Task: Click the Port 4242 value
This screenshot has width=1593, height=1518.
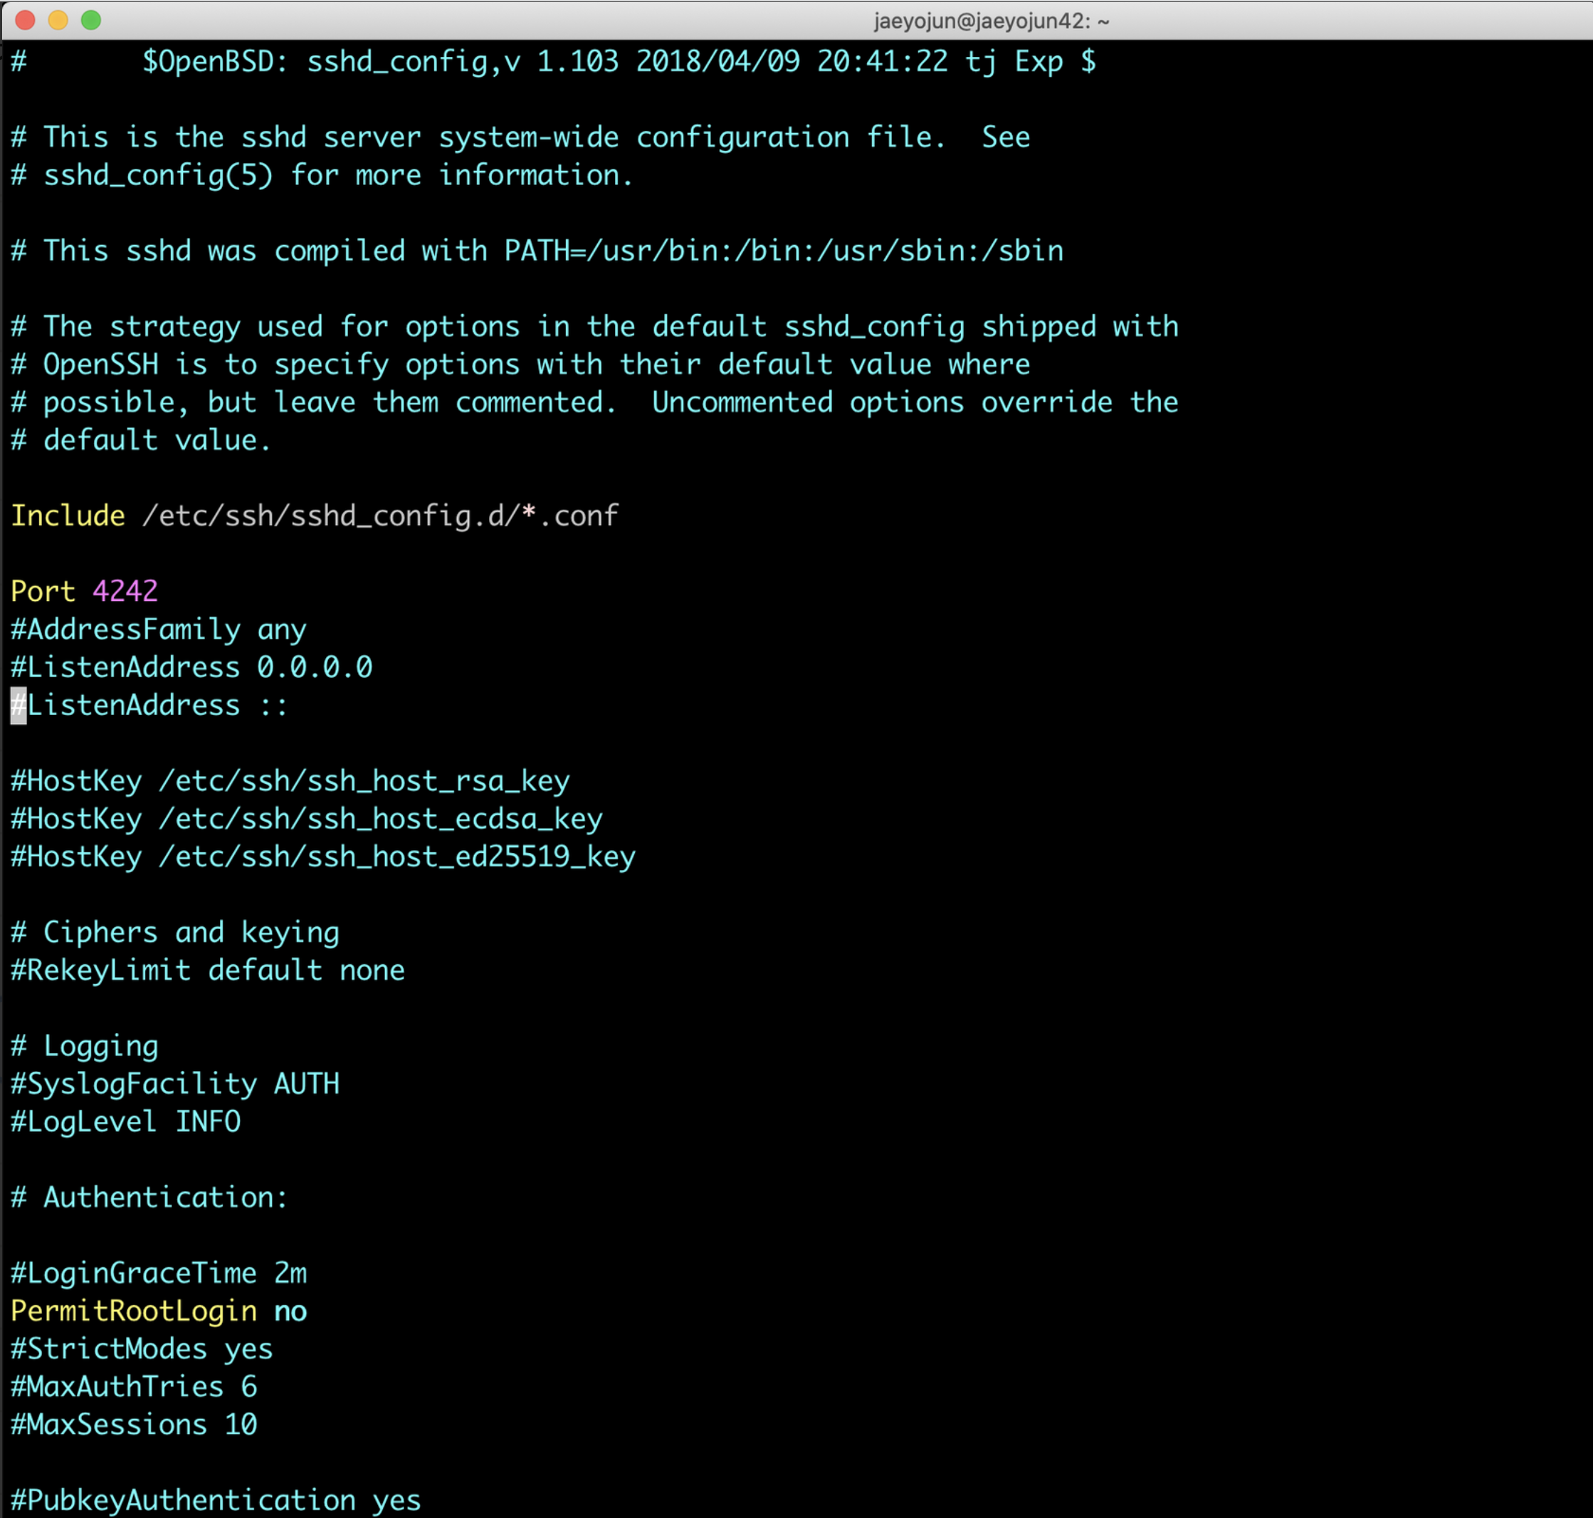Action: click(x=125, y=592)
